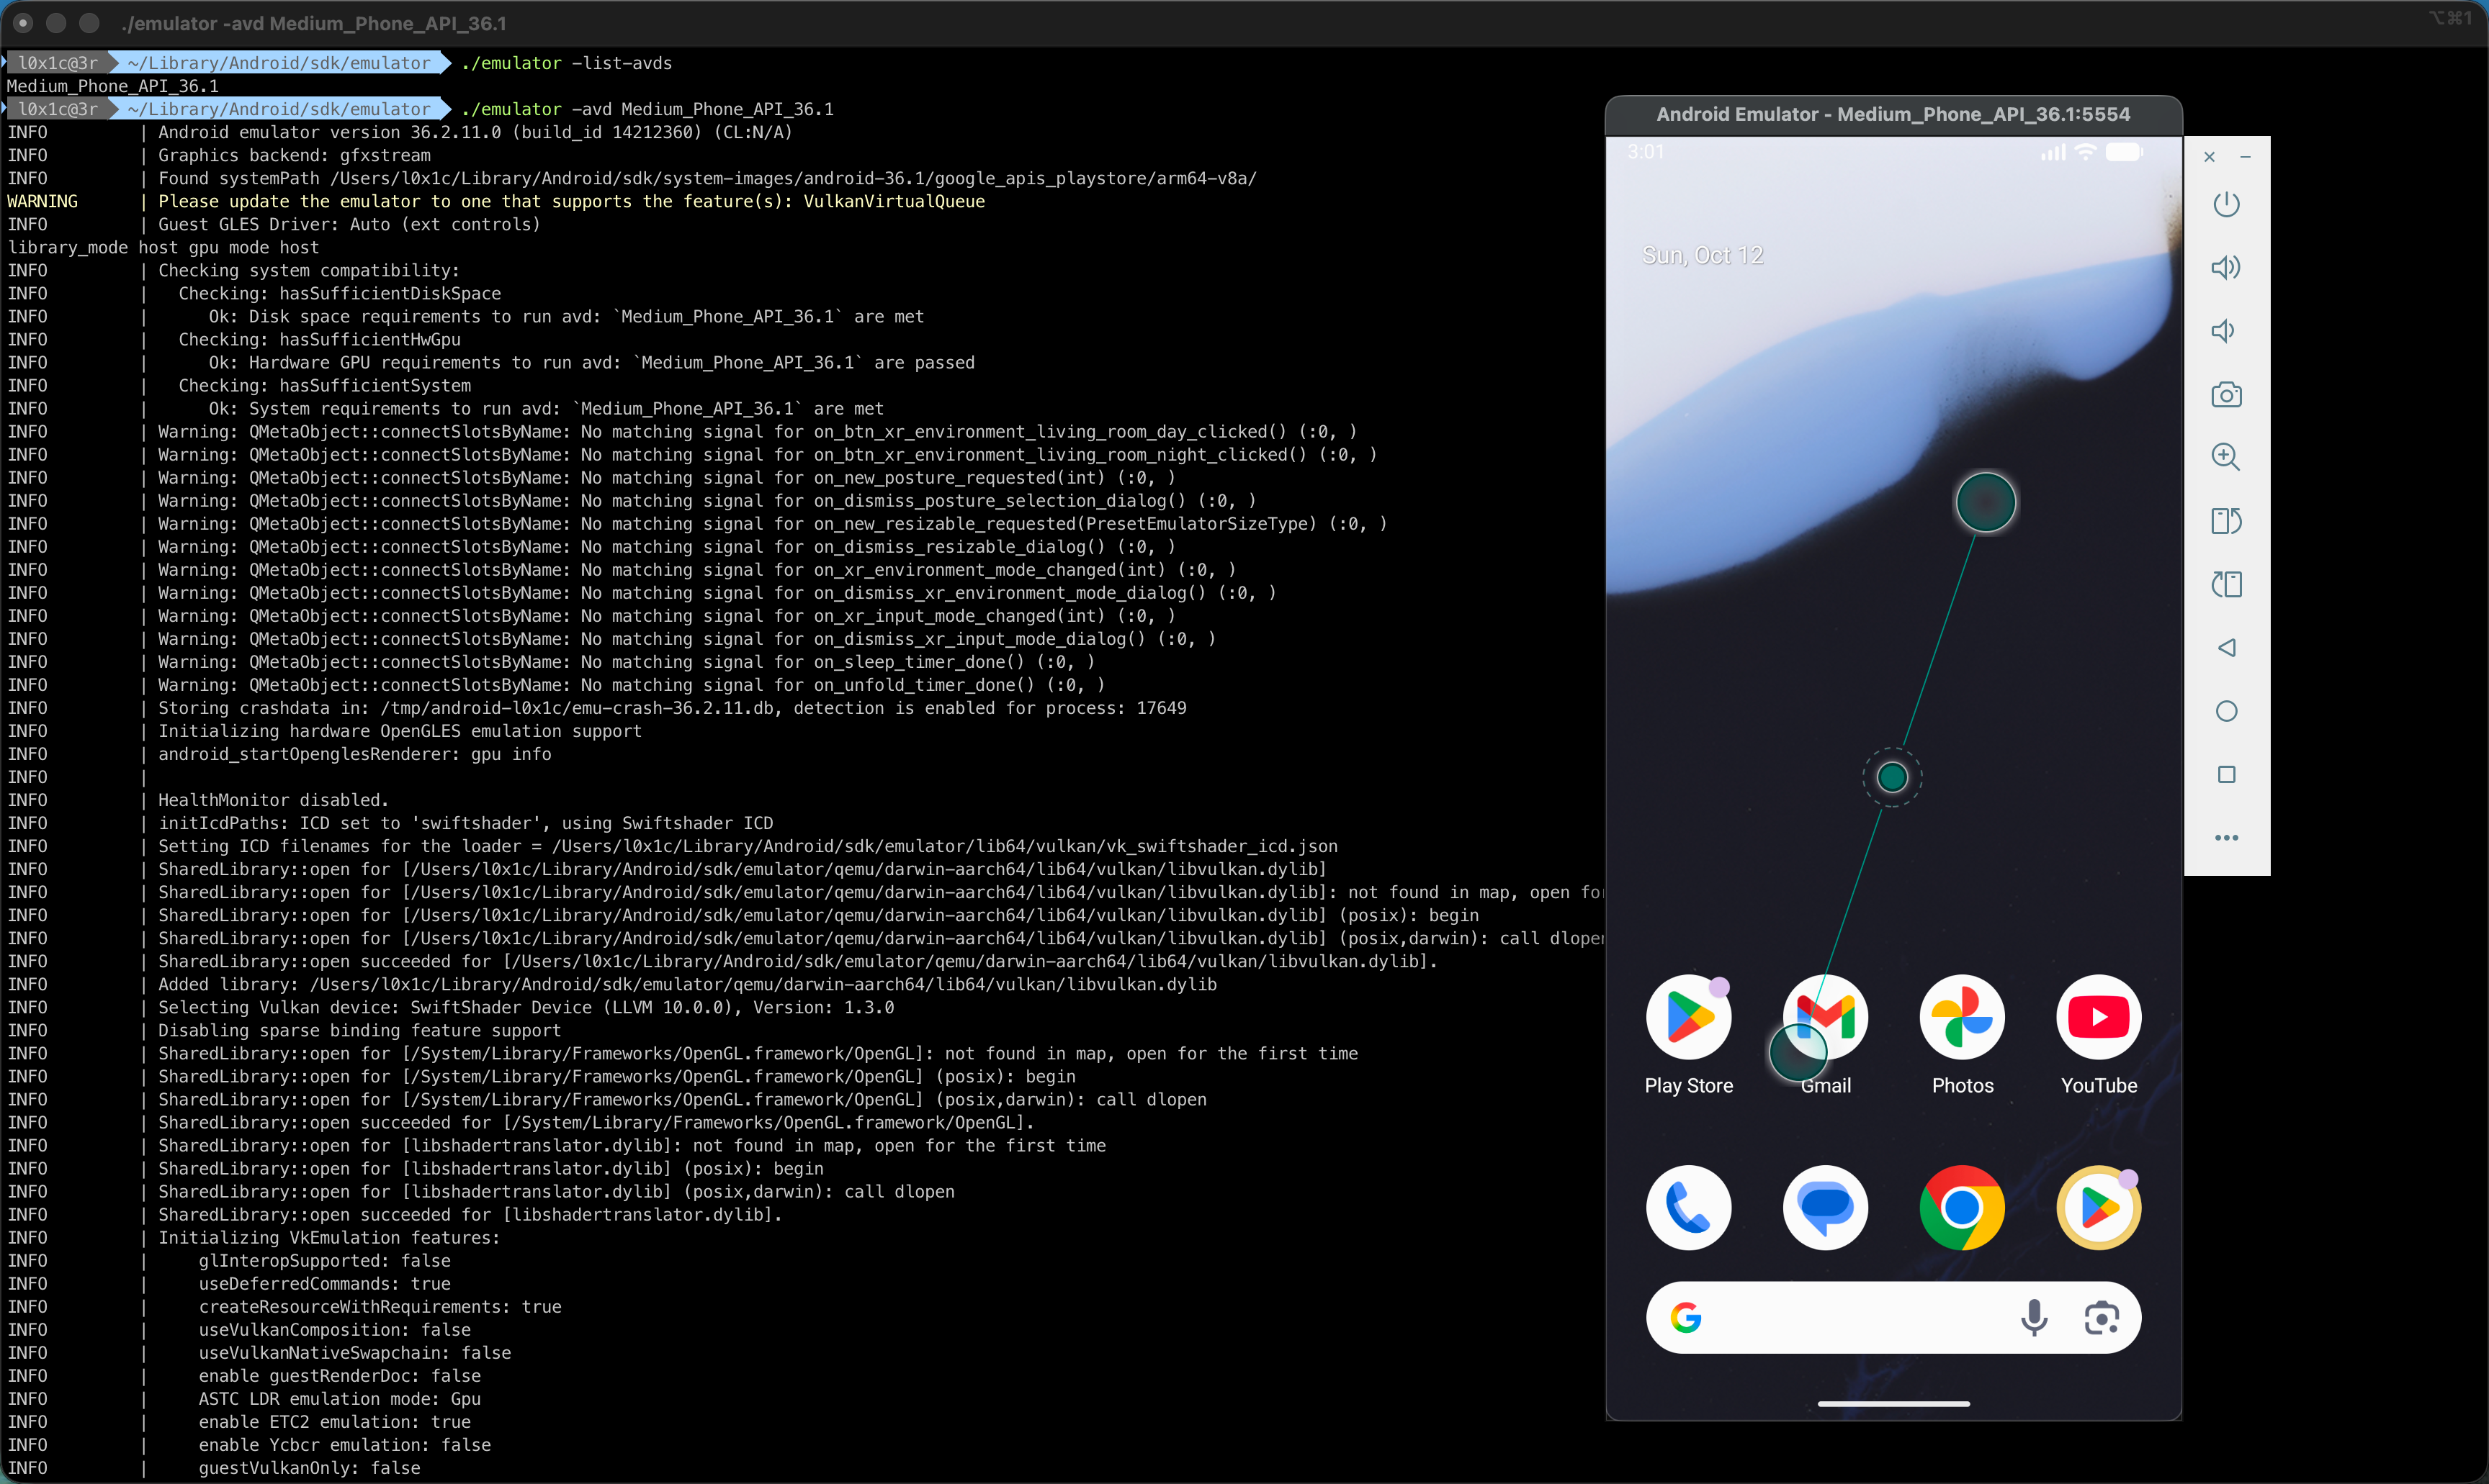Select the emulator zoom magnifier icon
This screenshot has height=1484, width=2489.
point(2225,457)
